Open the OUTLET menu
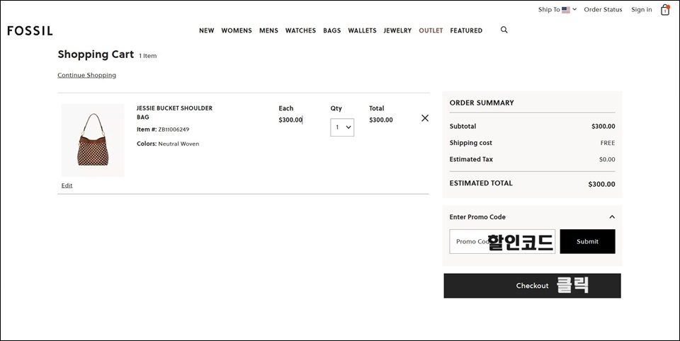Viewport: 680px width, 341px height. point(431,30)
